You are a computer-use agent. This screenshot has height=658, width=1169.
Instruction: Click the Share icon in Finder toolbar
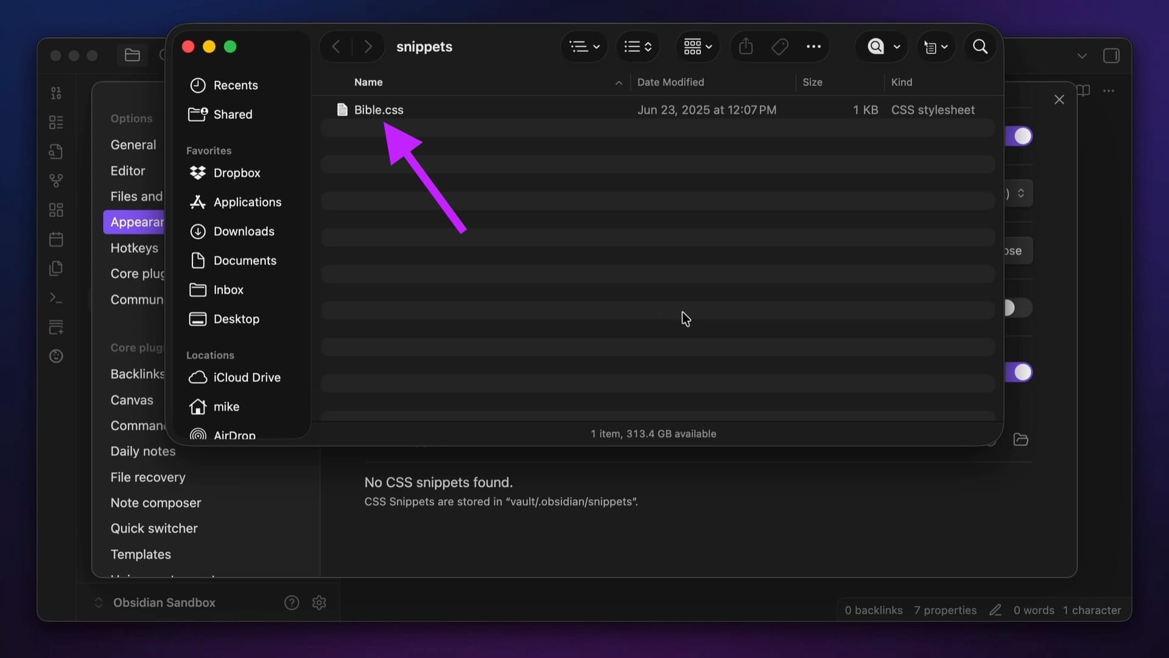746,47
